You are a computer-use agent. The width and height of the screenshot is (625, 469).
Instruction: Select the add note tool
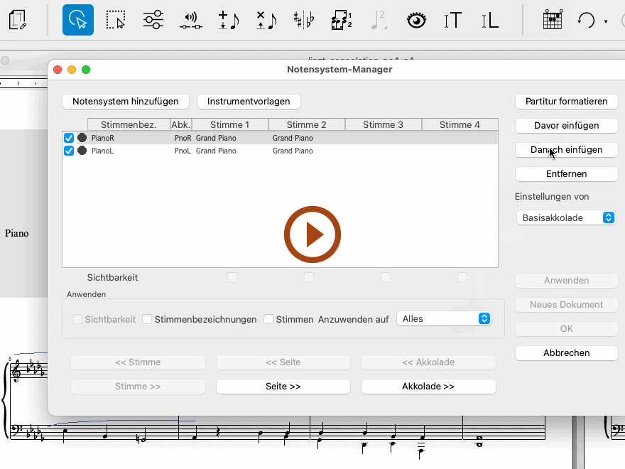(x=228, y=20)
